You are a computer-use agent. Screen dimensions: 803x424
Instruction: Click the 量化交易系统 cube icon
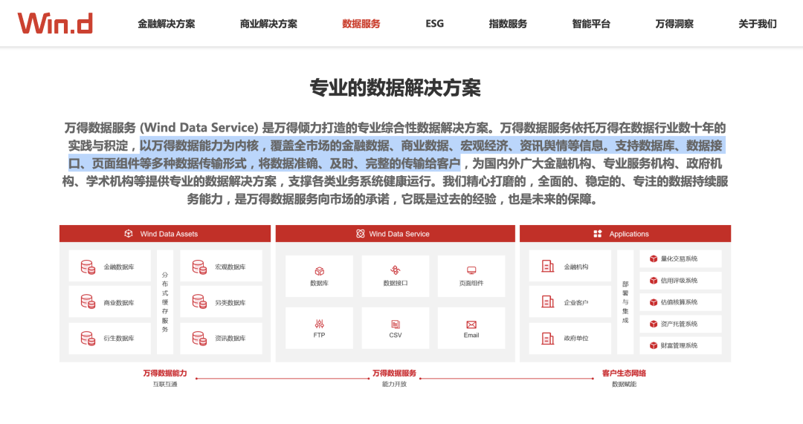click(654, 259)
